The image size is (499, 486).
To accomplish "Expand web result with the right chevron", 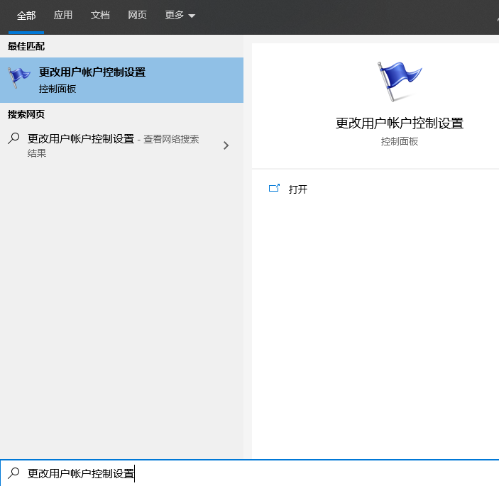I will (x=226, y=145).
